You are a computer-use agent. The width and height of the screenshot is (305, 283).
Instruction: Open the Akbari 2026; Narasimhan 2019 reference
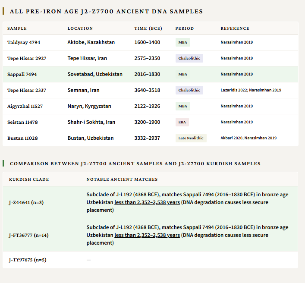(x=248, y=138)
